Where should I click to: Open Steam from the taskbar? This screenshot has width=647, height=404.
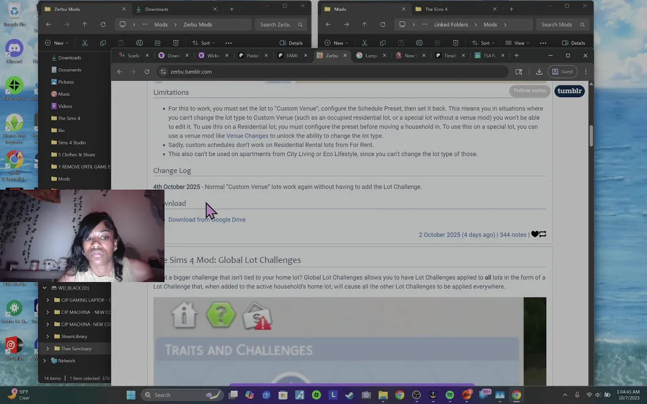click(x=349, y=395)
